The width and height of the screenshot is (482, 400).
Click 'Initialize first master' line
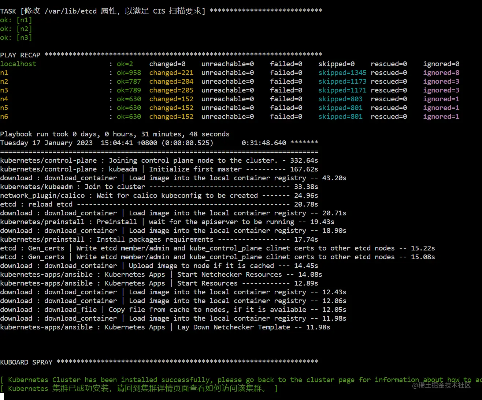tap(159, 169)
